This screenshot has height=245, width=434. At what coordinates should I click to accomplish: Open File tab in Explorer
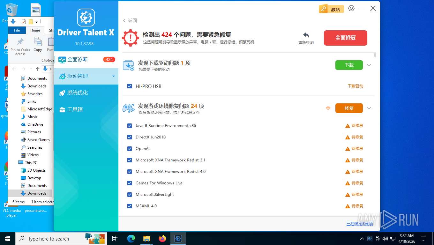pyautogui.click(x=17, y=30)
